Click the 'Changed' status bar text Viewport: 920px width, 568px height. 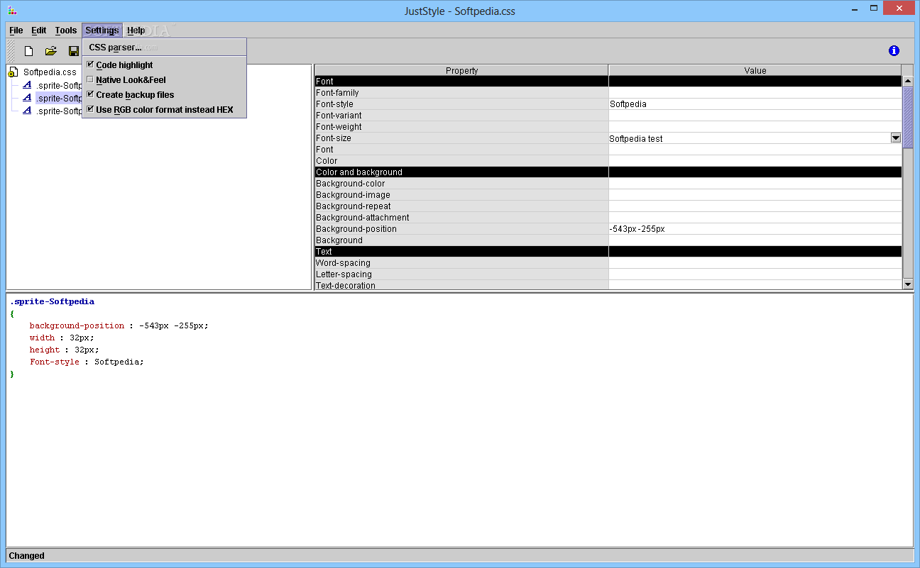pos(27,556)
